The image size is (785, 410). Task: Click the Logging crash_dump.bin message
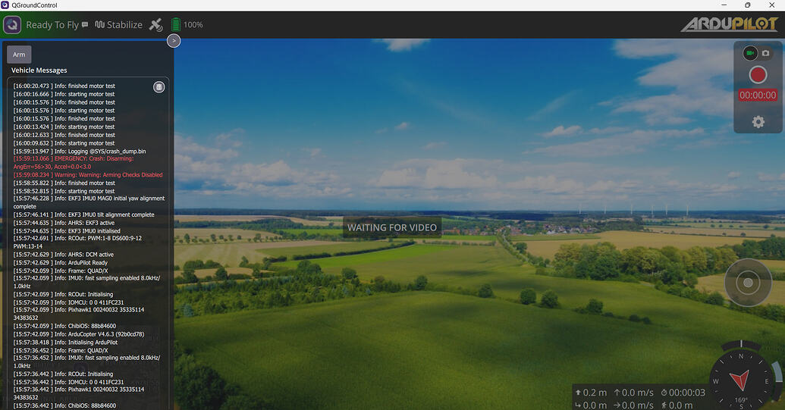[80, 151]
